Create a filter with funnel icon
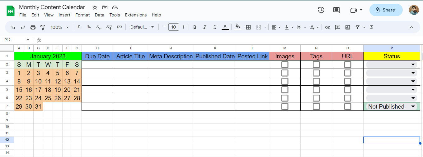 358,27
